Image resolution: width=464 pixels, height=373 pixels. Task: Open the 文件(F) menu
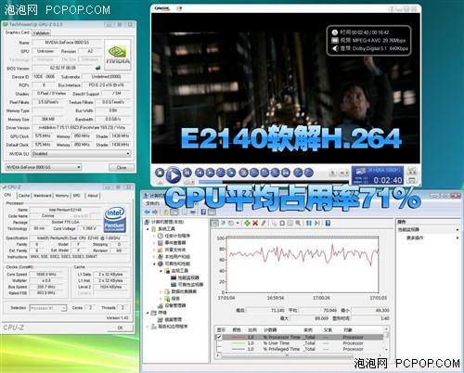152,203
